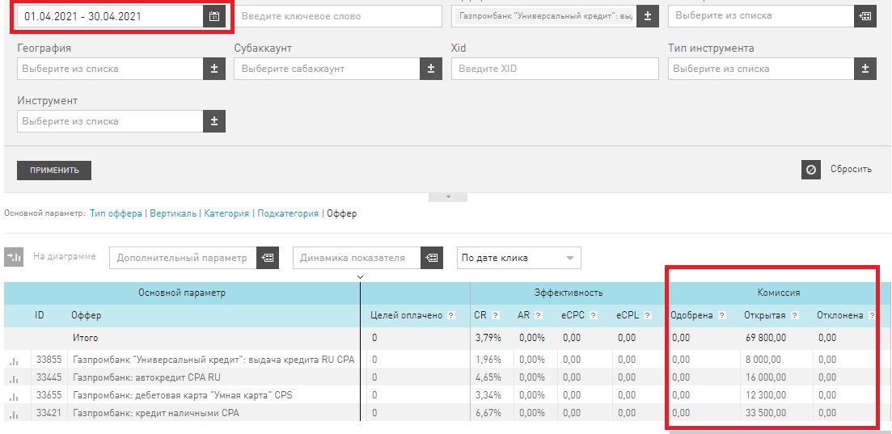Open plus-minus selector for География
This screenshot has width=892, height=434.
pyautogui.click(x=214, y=69)
